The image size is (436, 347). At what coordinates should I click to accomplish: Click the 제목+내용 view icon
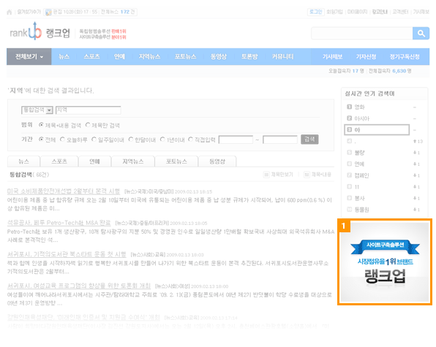point(307,175)
